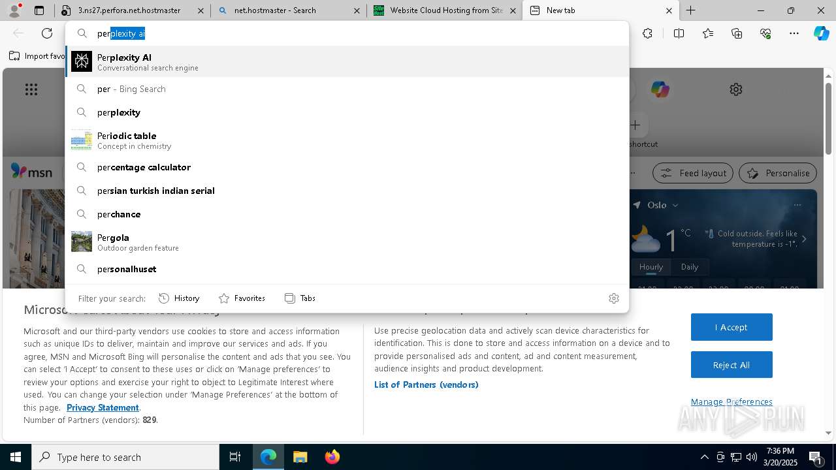
Task: Open File Explorer from the taskbar
Action: click(x=300, y=457)
